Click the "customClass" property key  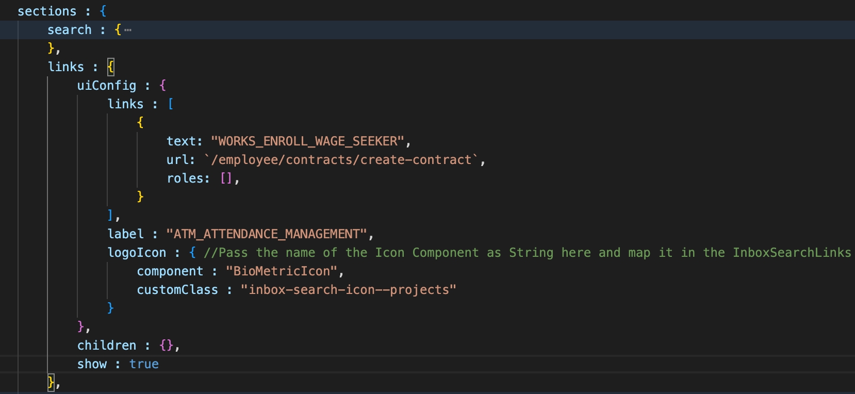tap(177, 290)
